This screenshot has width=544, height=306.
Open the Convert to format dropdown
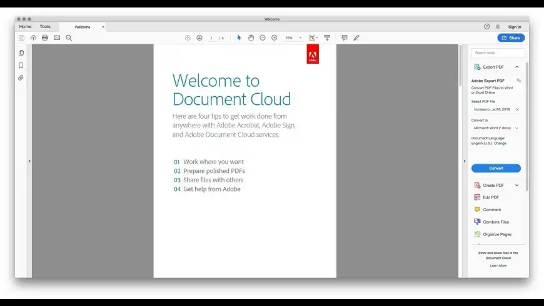(x=496, y=128)
